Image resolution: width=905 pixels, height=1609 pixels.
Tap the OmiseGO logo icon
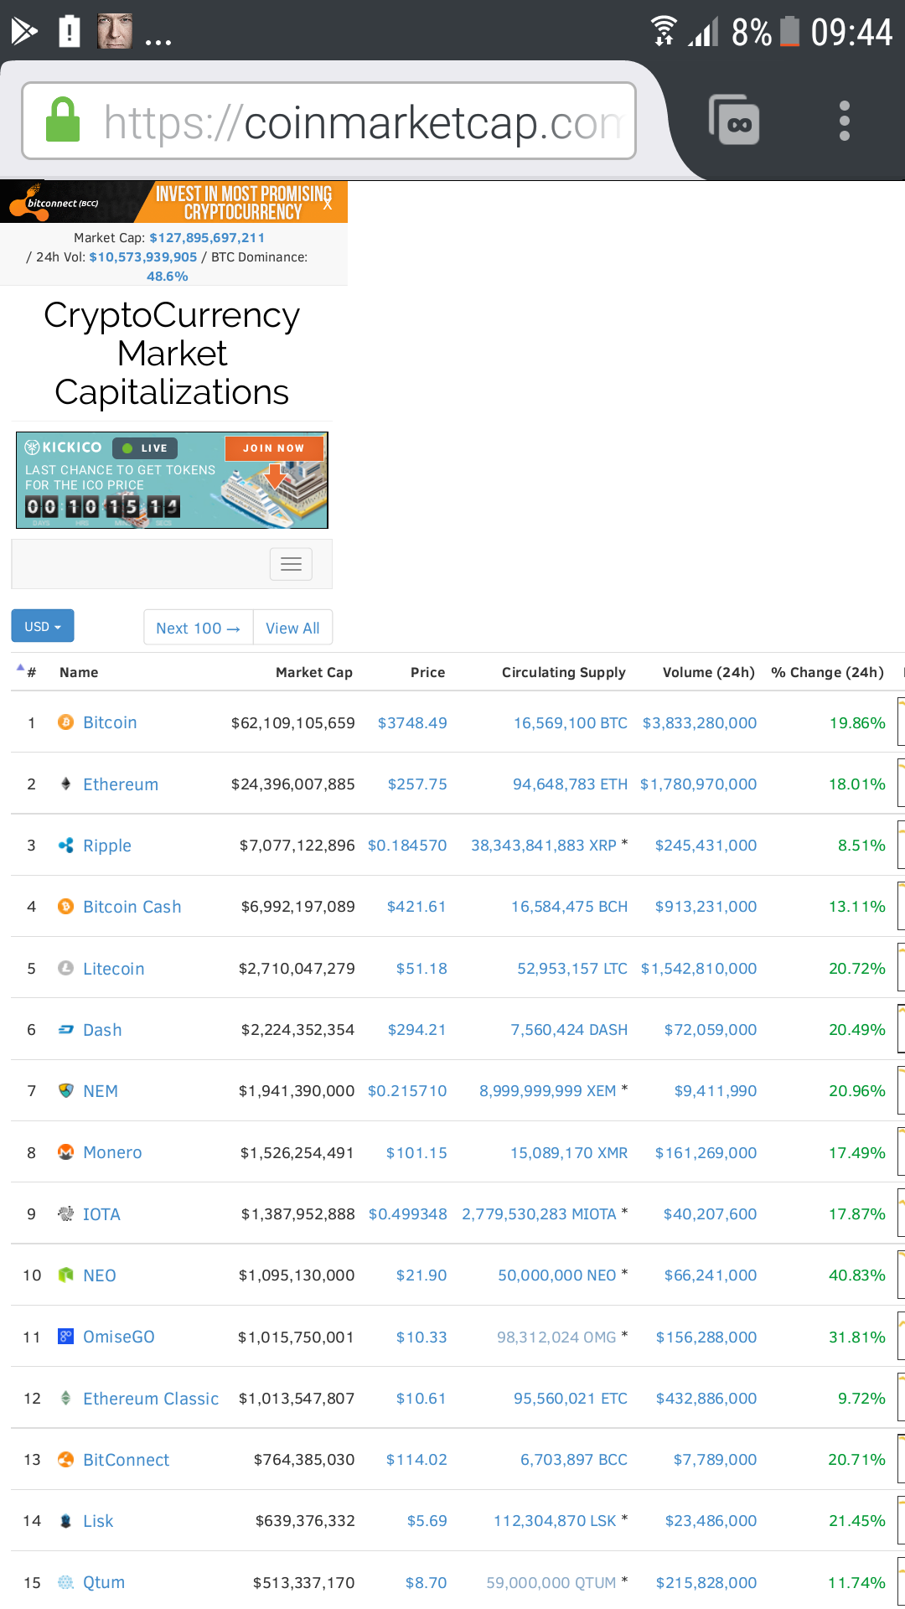[x=65, y=1337]
